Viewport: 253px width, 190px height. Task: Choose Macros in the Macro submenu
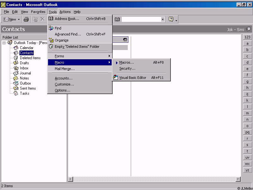point(141,62)
